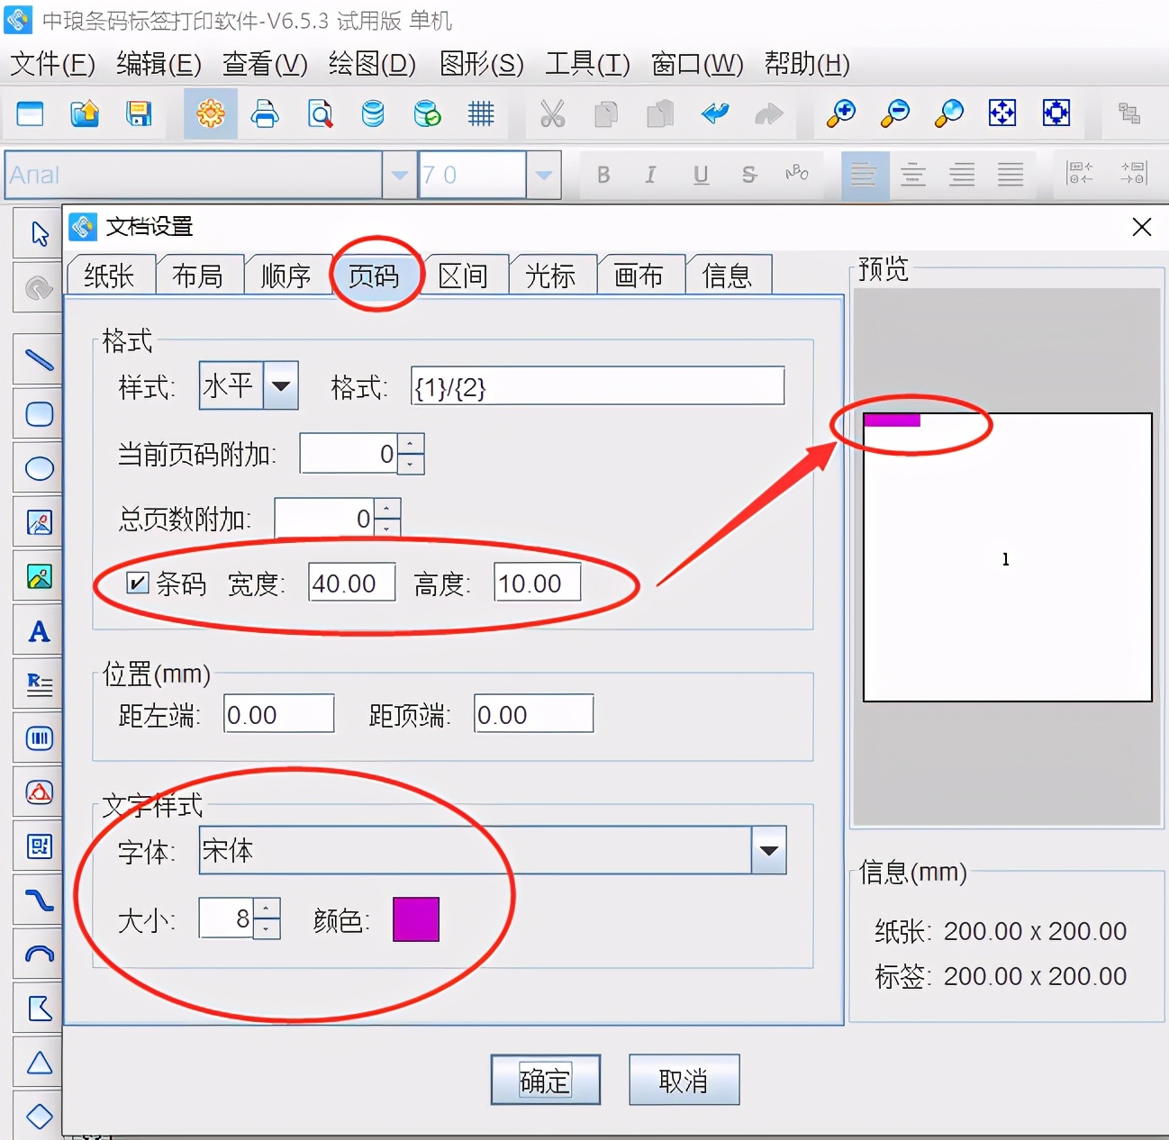Open document settings gear icon
The image size is (1169, 1140).
click(x=211, y=113)
